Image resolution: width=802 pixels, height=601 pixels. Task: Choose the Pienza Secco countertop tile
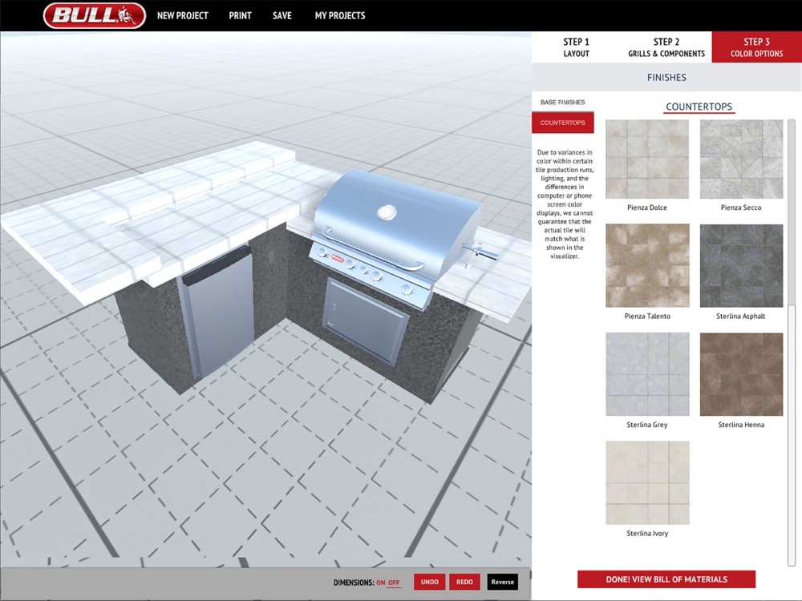click(x=741, y=159)
